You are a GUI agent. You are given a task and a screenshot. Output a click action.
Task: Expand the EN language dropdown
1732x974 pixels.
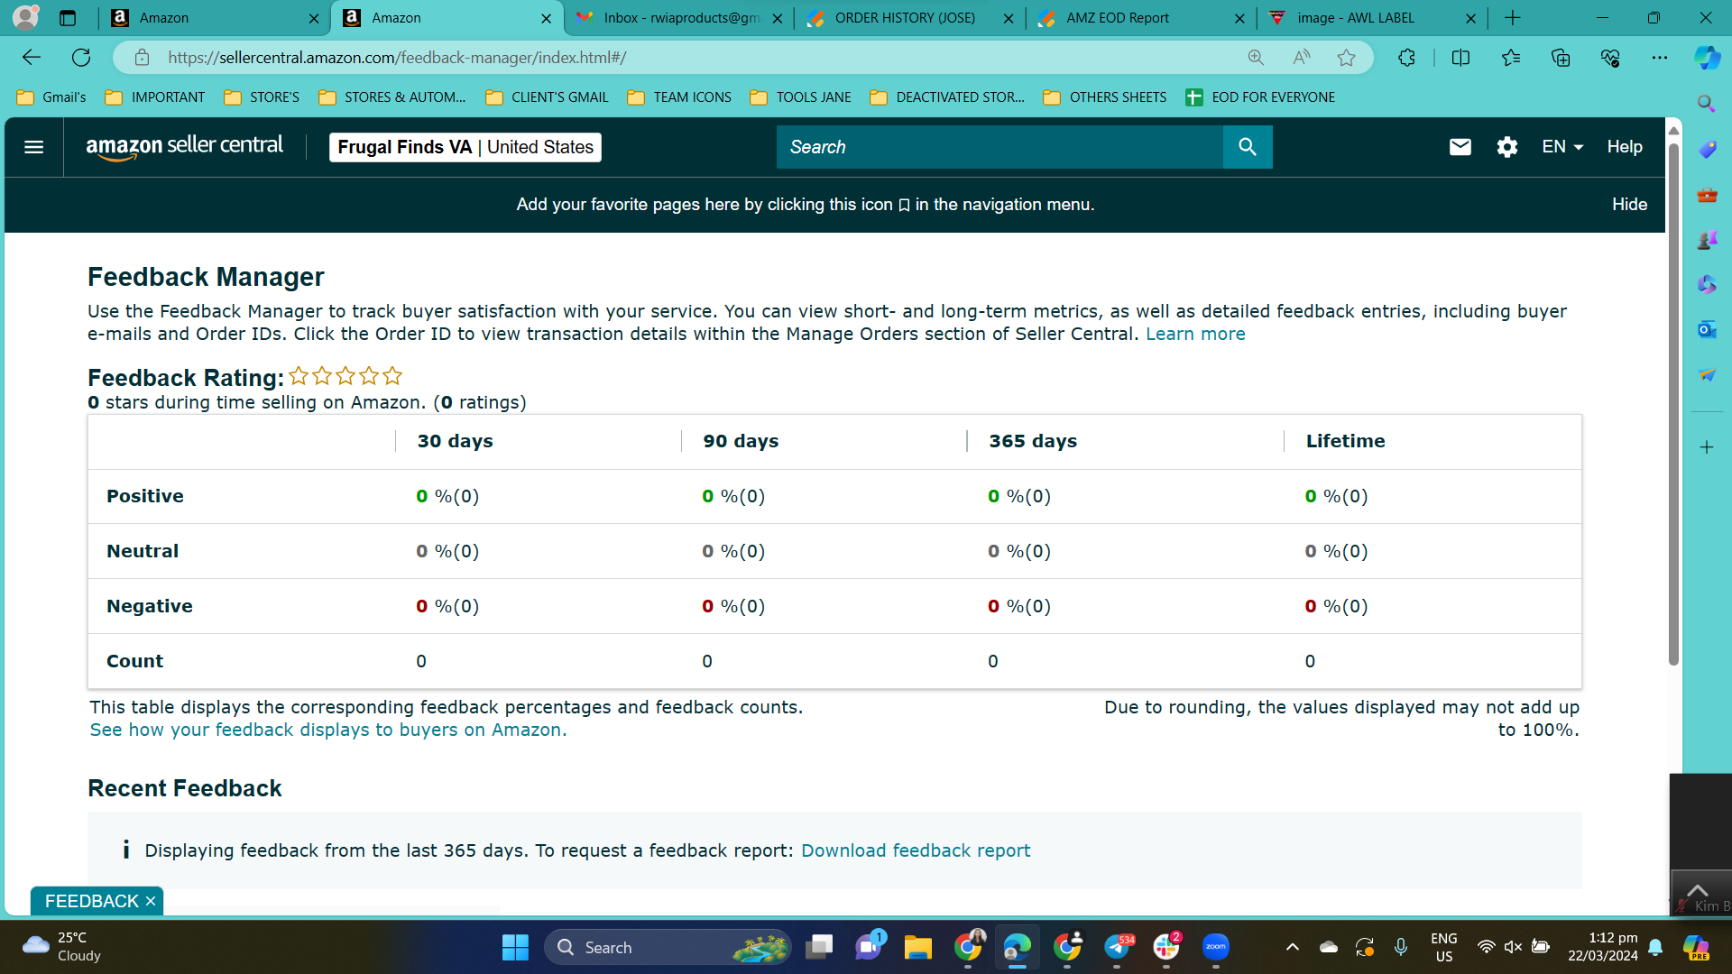click(x=1562, y=147)
